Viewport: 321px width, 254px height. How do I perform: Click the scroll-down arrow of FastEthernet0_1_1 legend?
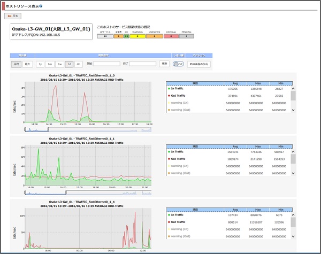[x=293, y=173]
